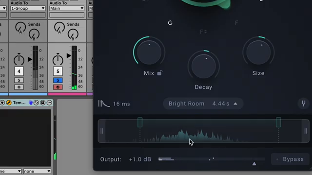Select the G note label
This screenshot has width=312, height=175.
point(170,23)
